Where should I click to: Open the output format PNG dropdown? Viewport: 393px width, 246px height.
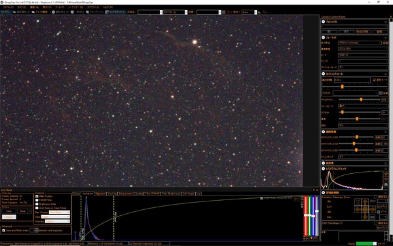coord(360,43)
